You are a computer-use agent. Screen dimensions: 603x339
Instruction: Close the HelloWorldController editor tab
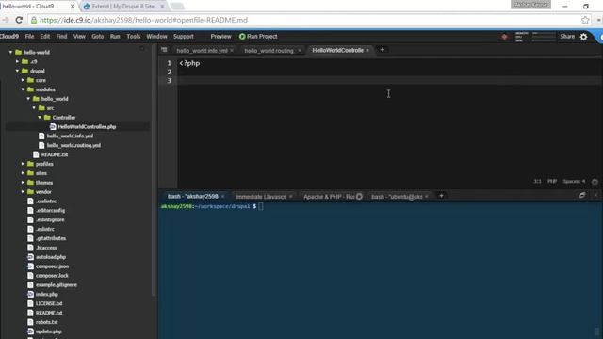point(367,50)
